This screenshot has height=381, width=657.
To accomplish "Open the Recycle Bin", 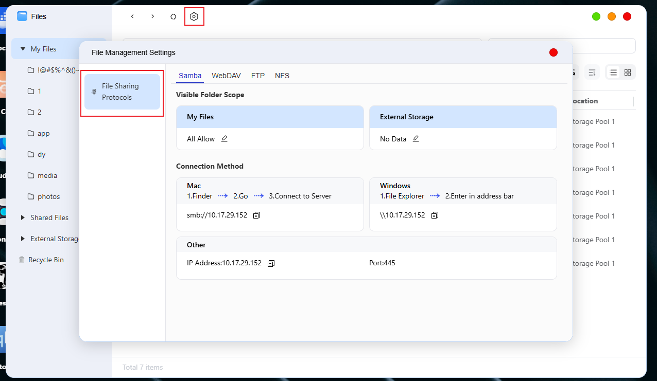I will pos(41,260).
